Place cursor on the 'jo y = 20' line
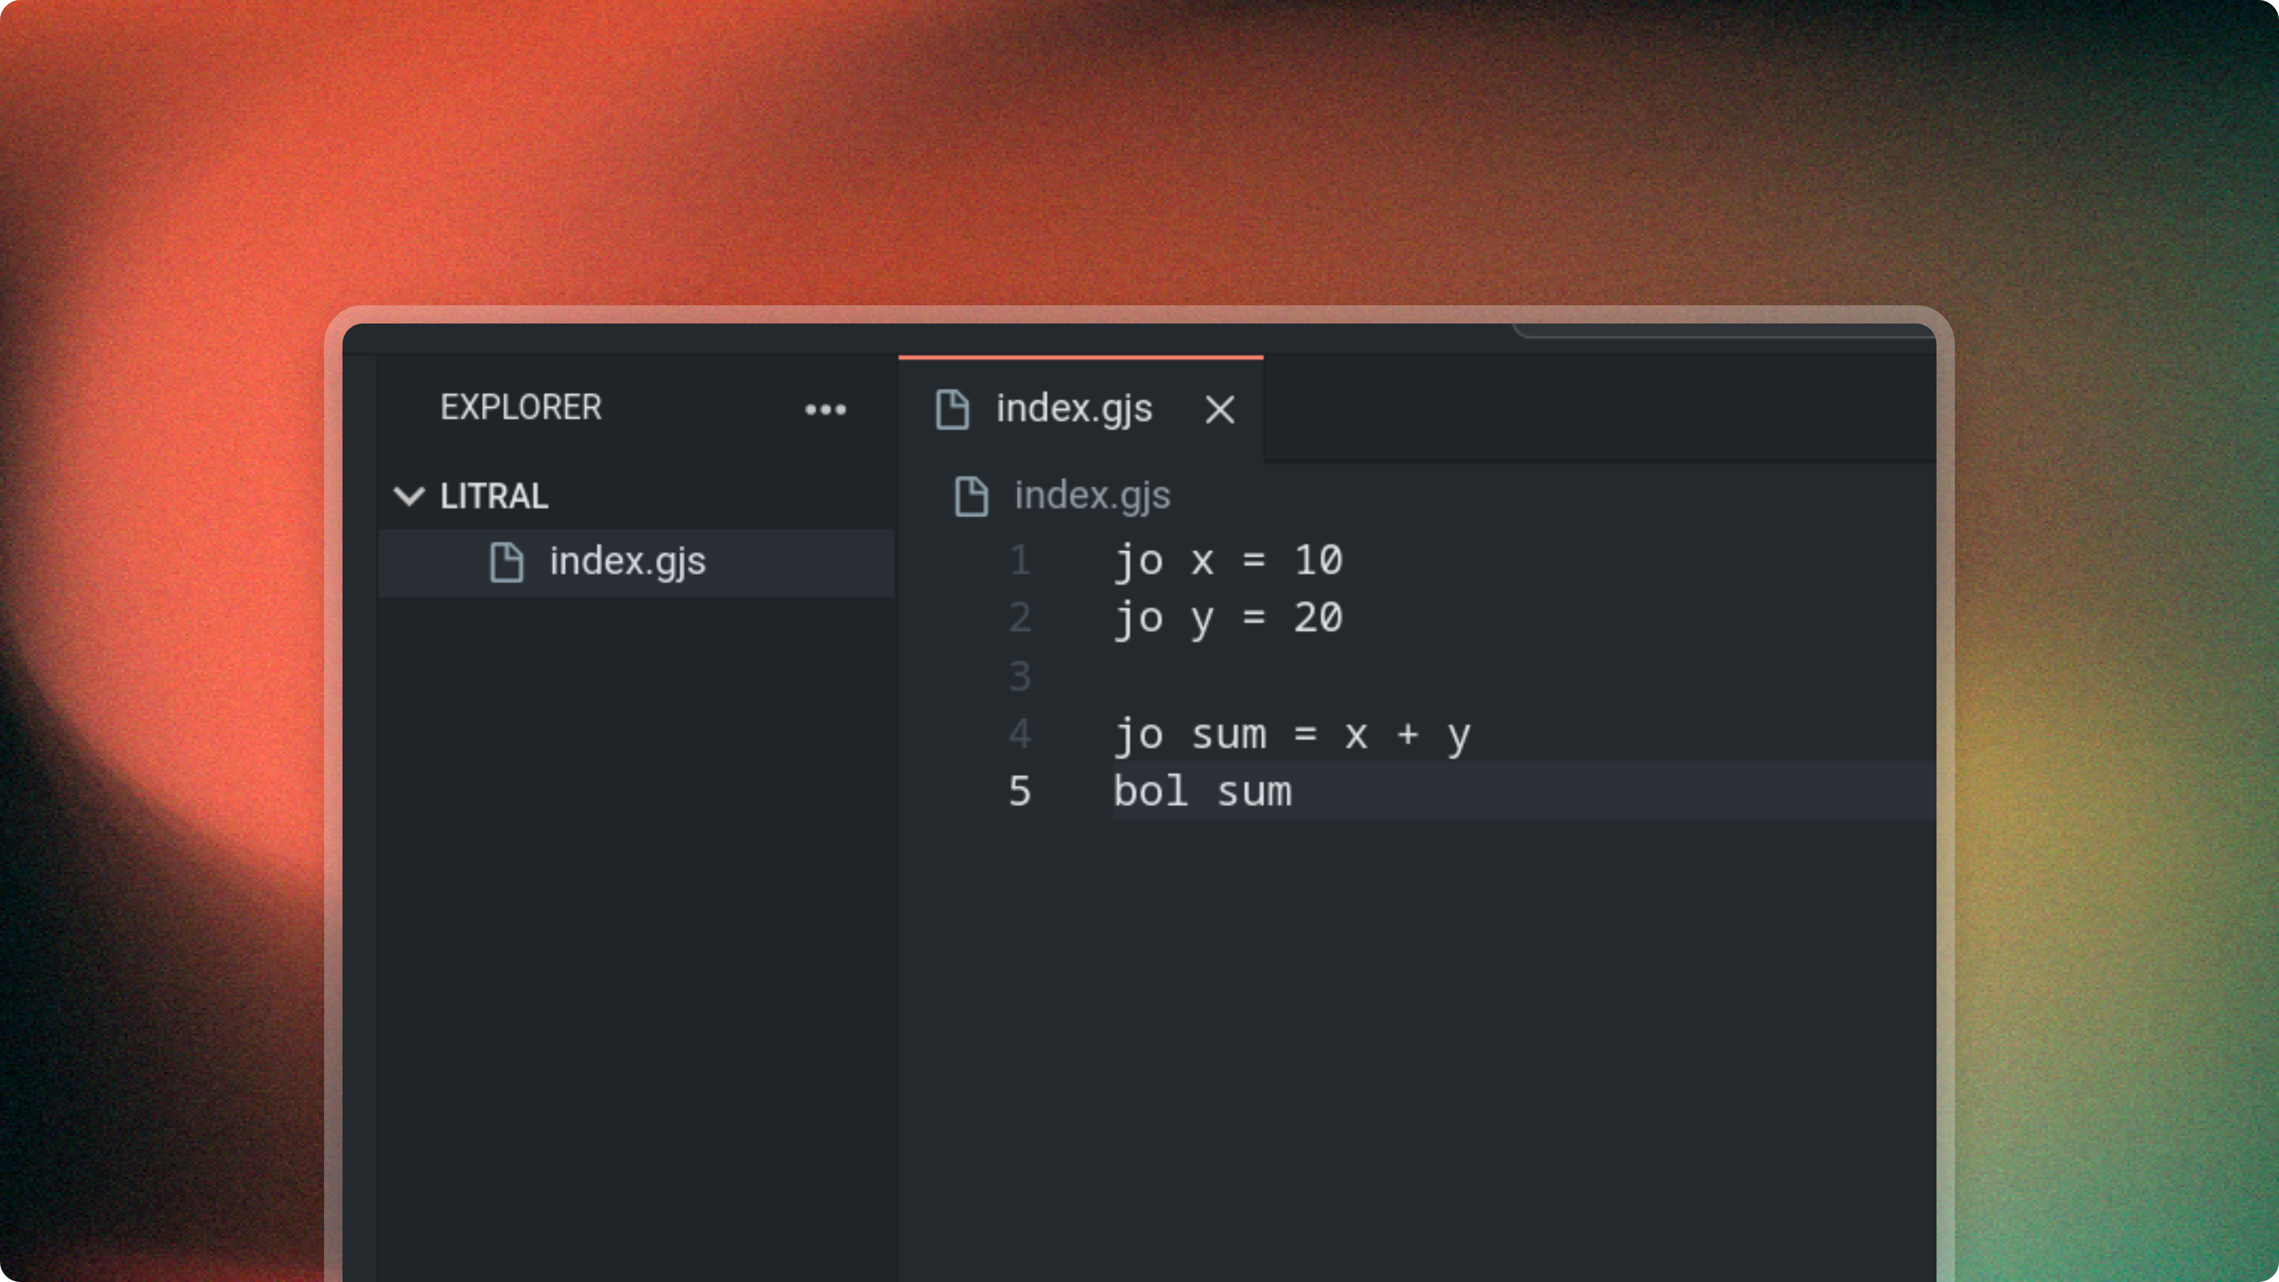The height and width of the screenshot is (1282, 2279). click(1230, 619)
